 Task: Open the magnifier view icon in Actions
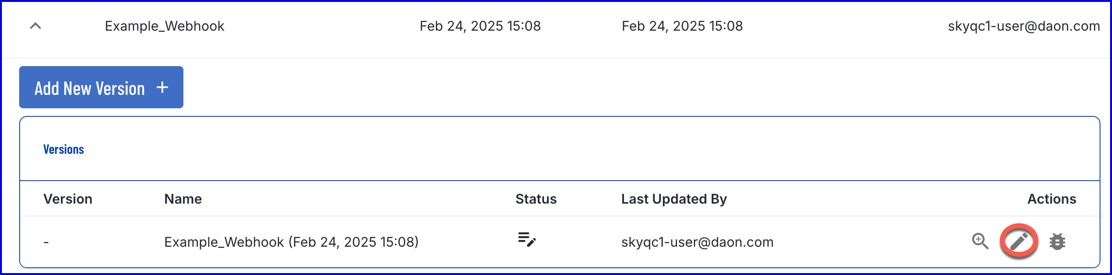(980, 241)
